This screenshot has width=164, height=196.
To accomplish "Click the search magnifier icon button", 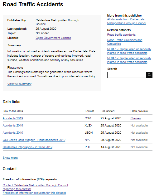I will tap(149, 75).
